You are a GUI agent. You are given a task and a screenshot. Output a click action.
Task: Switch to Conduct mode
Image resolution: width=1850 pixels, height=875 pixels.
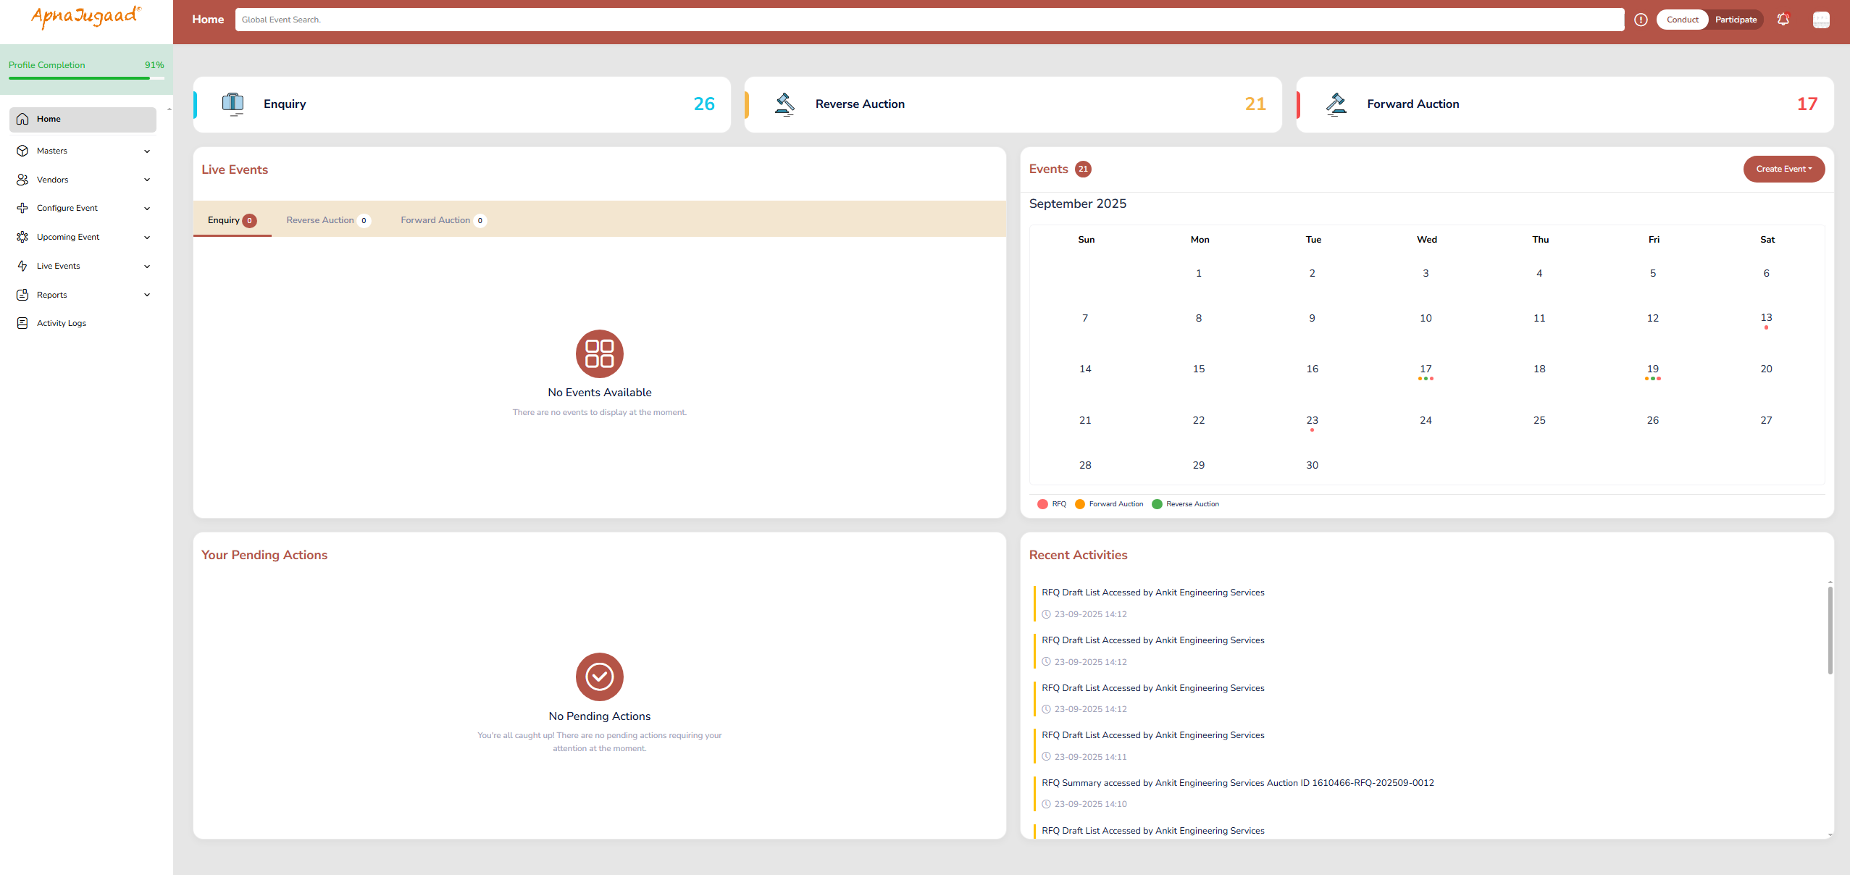(x=1682, y=20)
